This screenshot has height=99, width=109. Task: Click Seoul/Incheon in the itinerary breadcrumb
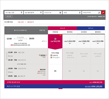[x=21, y=22]
